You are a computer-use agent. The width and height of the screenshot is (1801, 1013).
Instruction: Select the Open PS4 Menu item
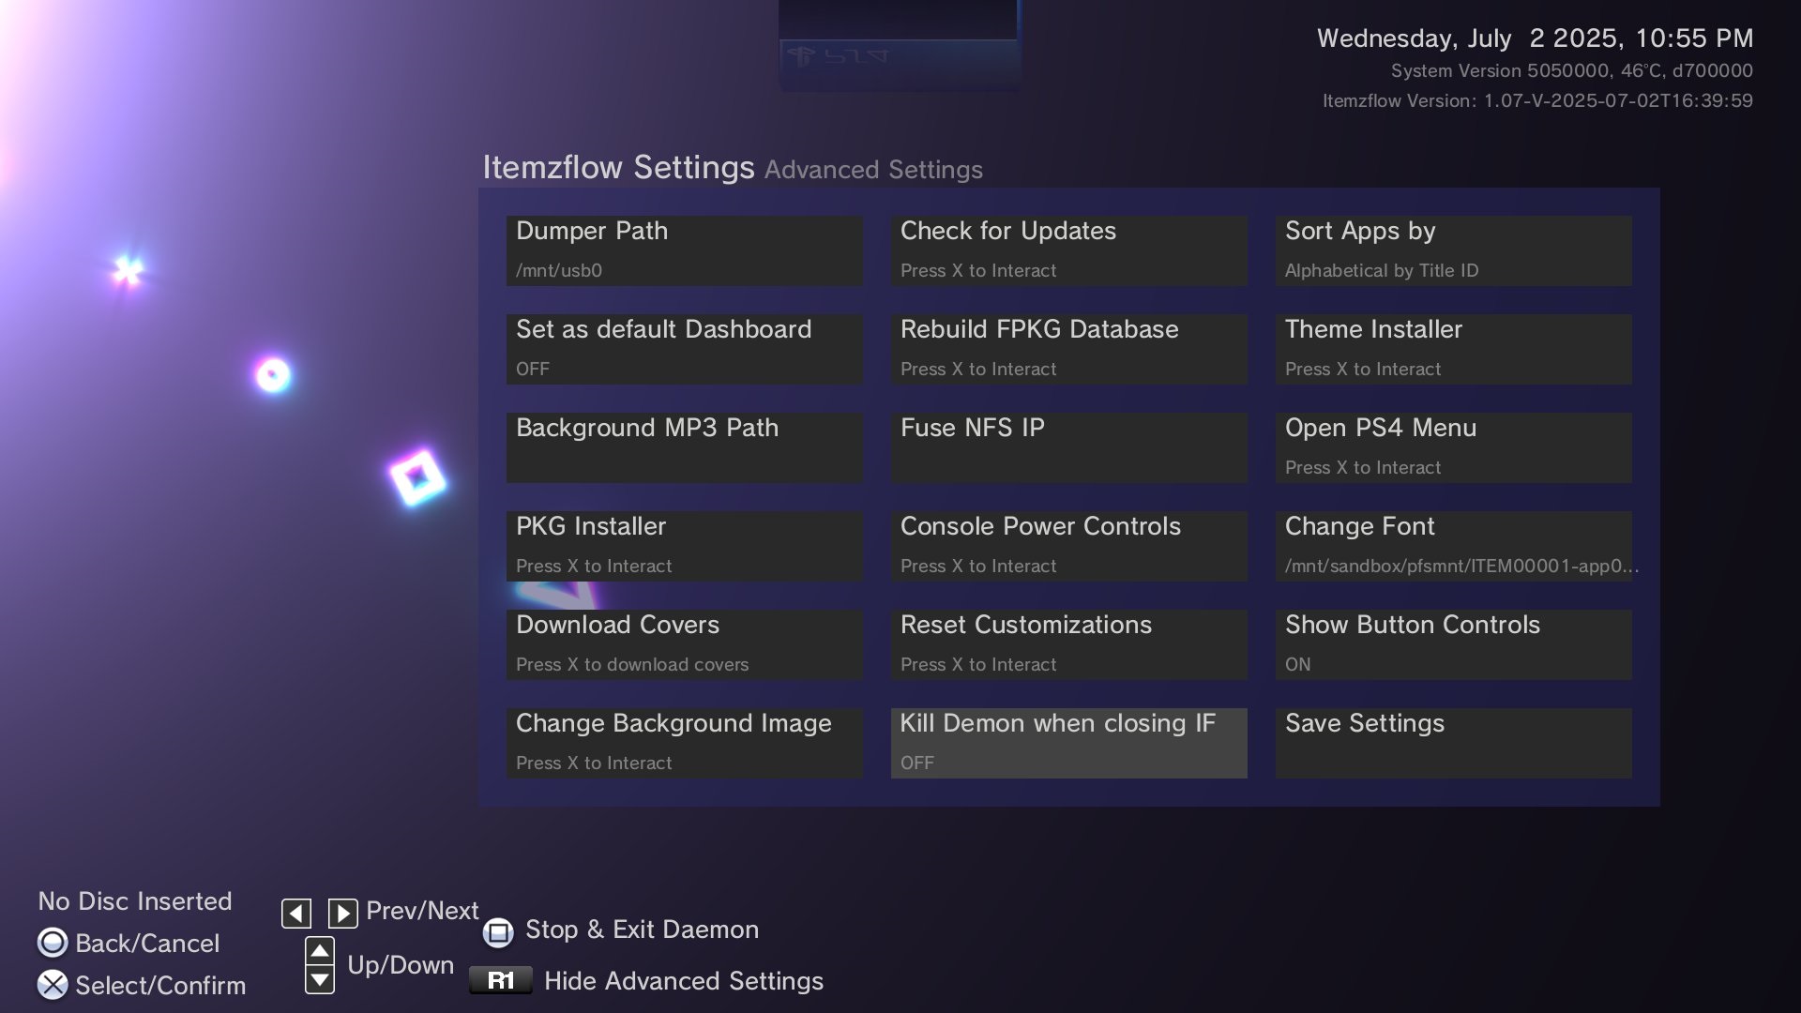coord(1453,446)
